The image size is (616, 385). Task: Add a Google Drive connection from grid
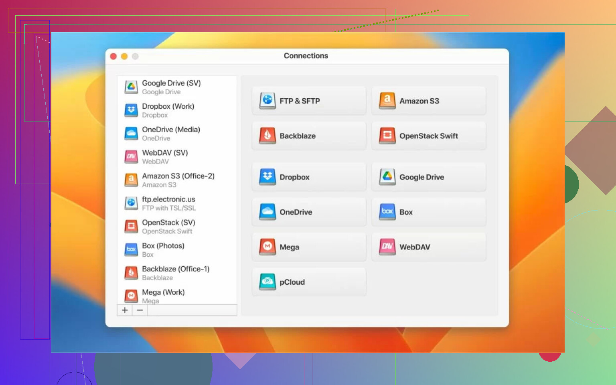coord(429,177)
